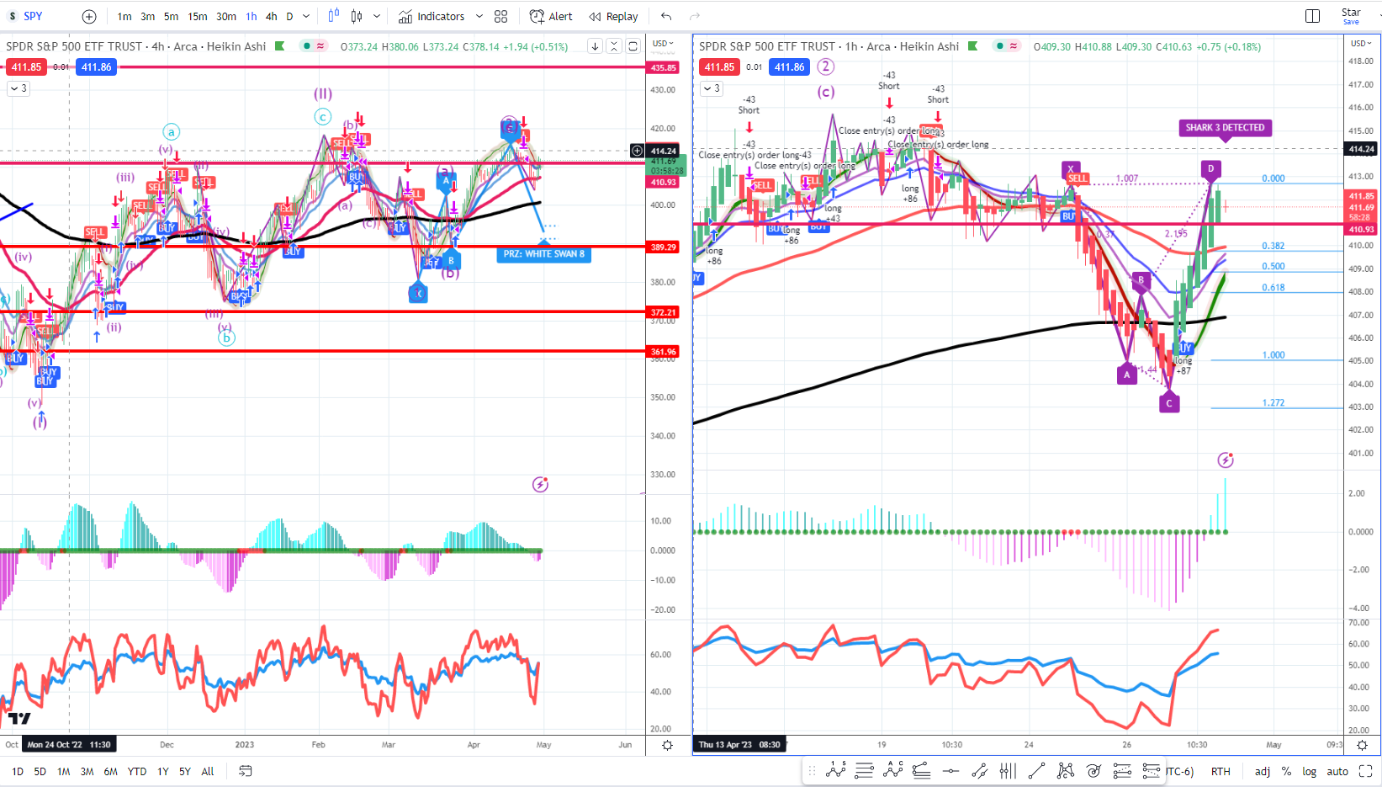Viewport: 1382px width, 787px height.
Task: Toggle green flag on left chart title
Action: tap(280, 46)
